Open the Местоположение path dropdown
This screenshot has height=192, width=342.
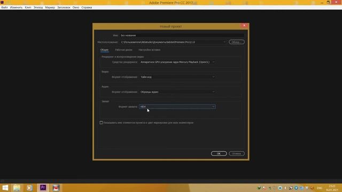[224, 42]
